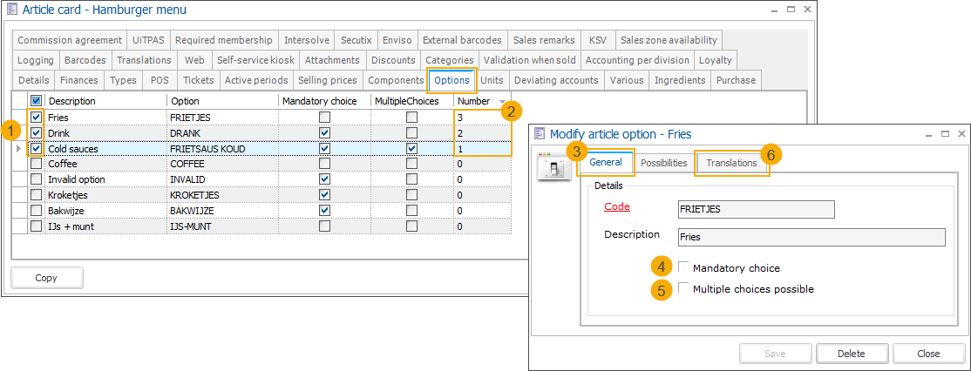
Task: Open the Validation when sold tab
Action: tap(529, 60)
